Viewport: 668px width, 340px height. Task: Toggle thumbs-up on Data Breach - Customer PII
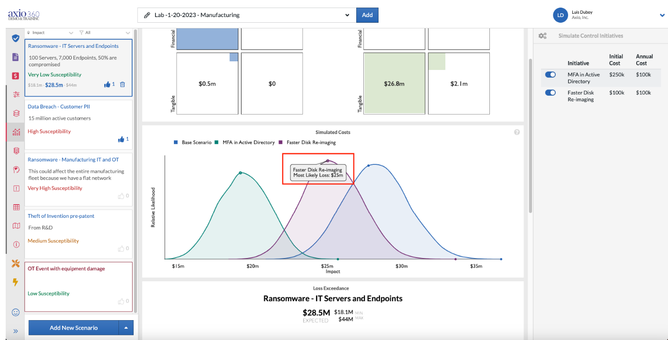121,139
